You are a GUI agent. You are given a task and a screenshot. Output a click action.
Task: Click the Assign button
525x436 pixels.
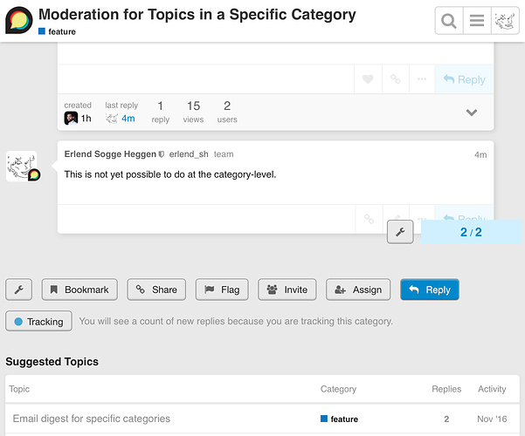coord(358,290)
